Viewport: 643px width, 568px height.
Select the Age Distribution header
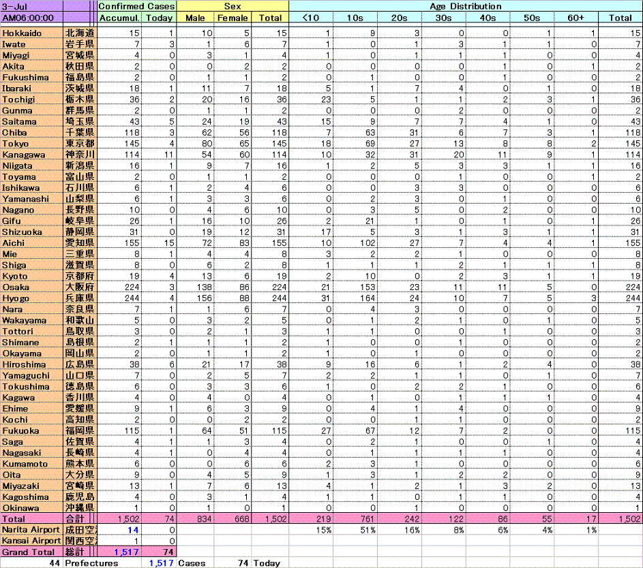pos(466,6)
